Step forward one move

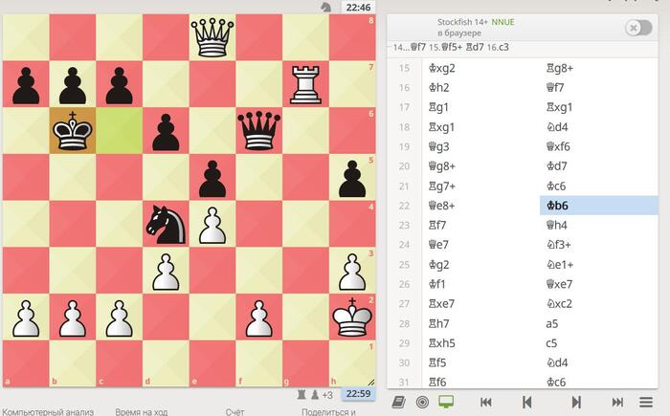pos(575,402)
